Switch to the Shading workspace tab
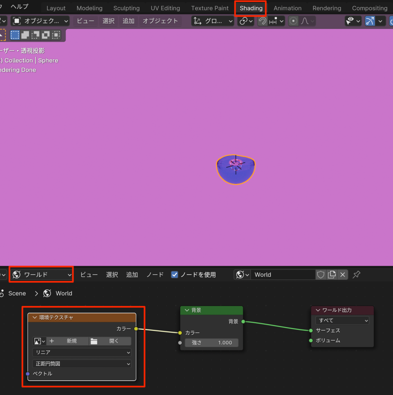Image resolution: width=393 pixels, height=395 pixels. pos(251,8)
